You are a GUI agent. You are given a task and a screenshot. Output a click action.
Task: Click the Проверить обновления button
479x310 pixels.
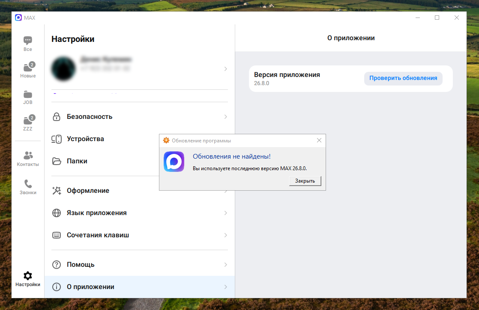[403, 78]
